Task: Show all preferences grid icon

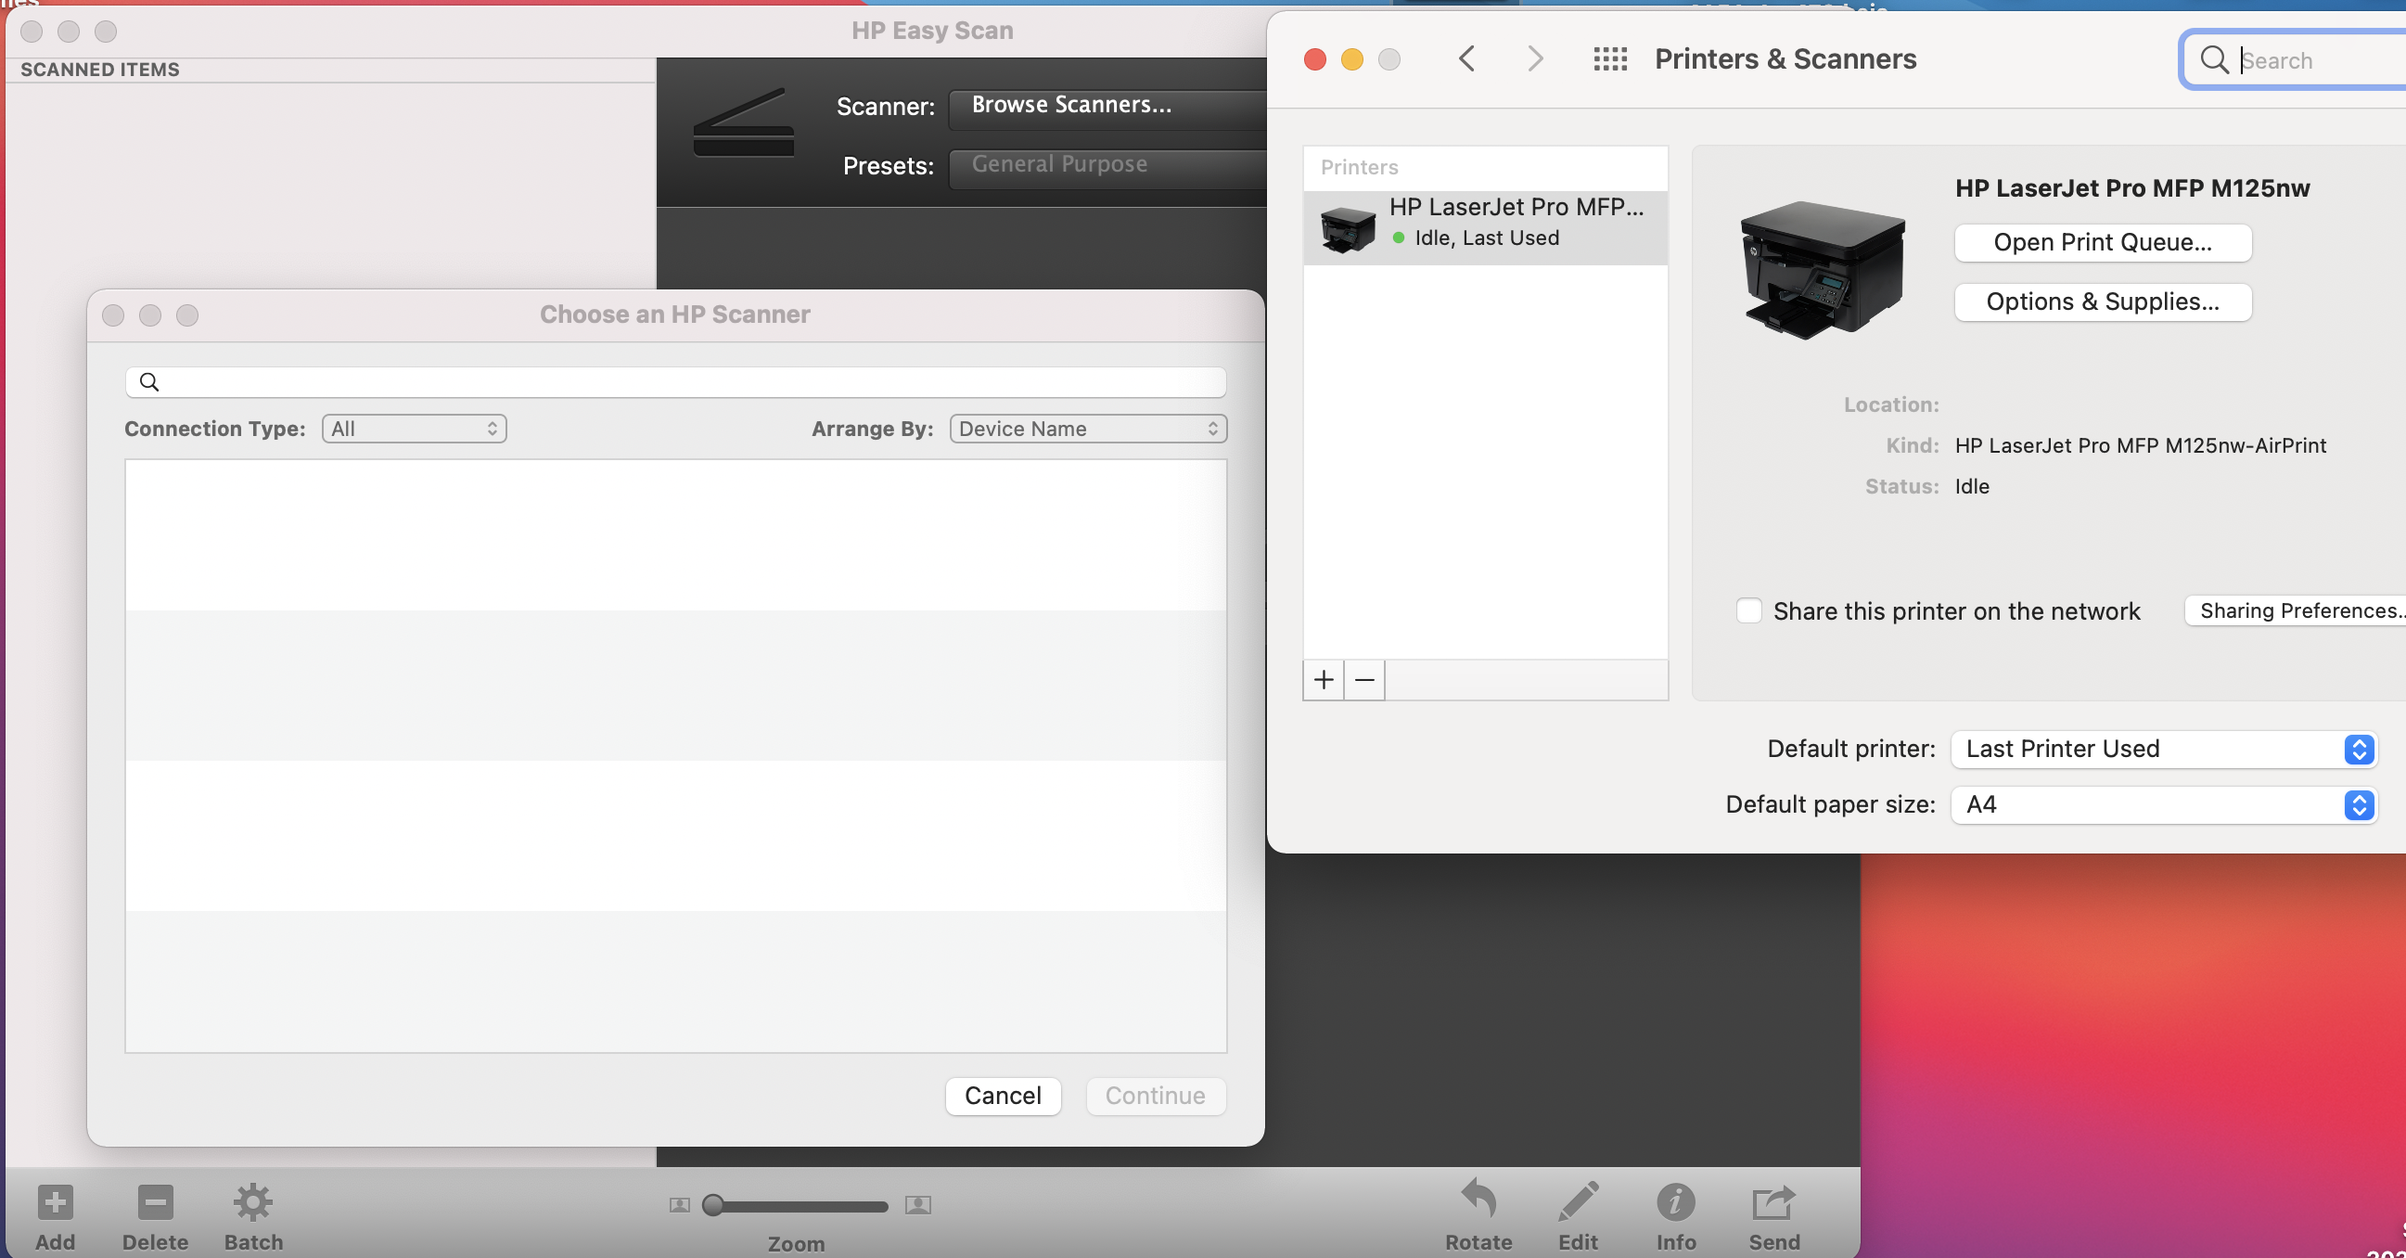Action: pos(1610,59)
